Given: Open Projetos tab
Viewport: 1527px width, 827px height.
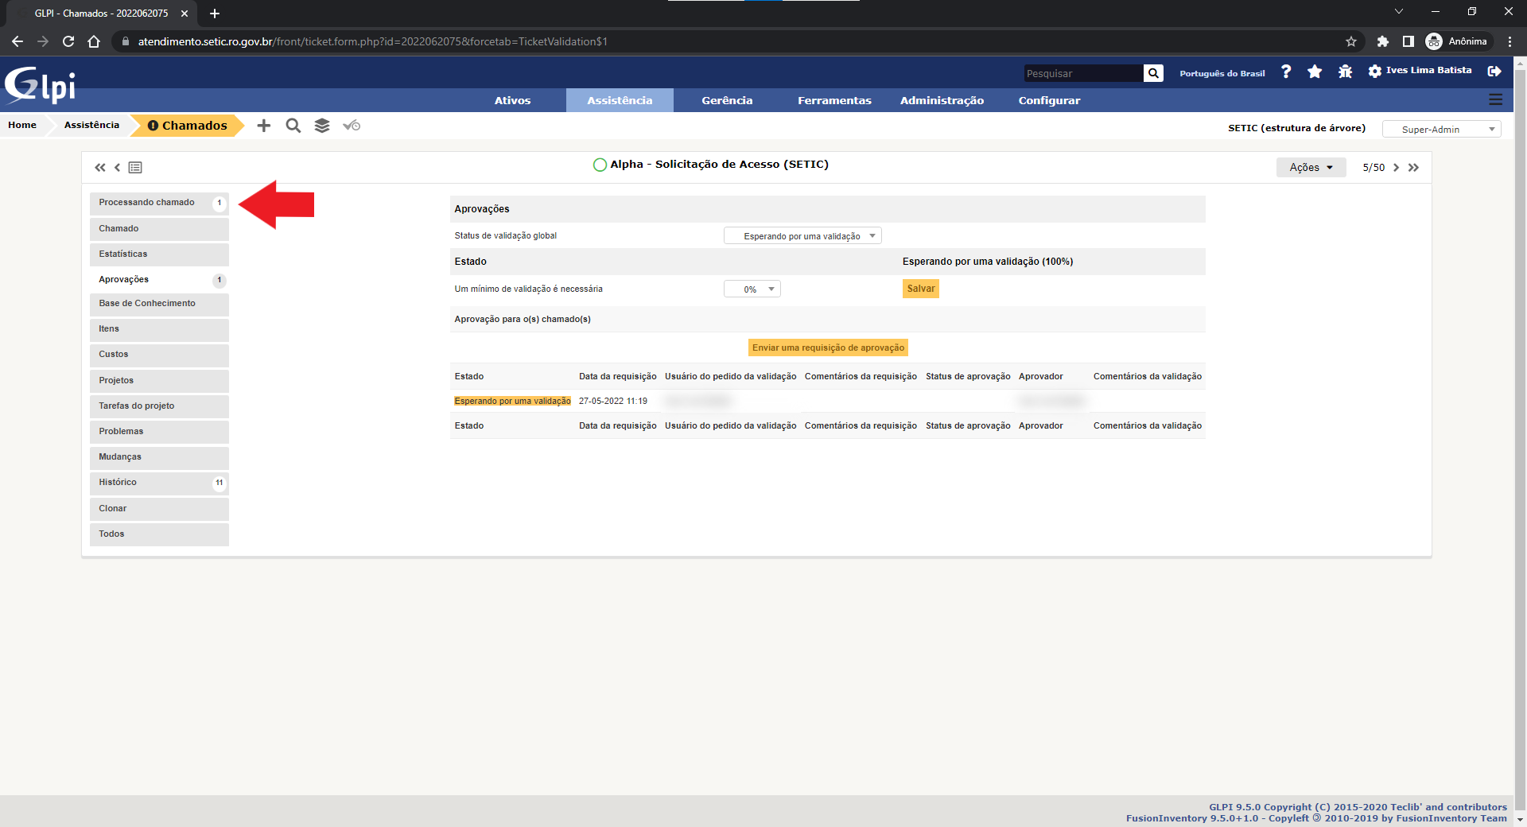Looking at the screenshot, I should 159,381.
